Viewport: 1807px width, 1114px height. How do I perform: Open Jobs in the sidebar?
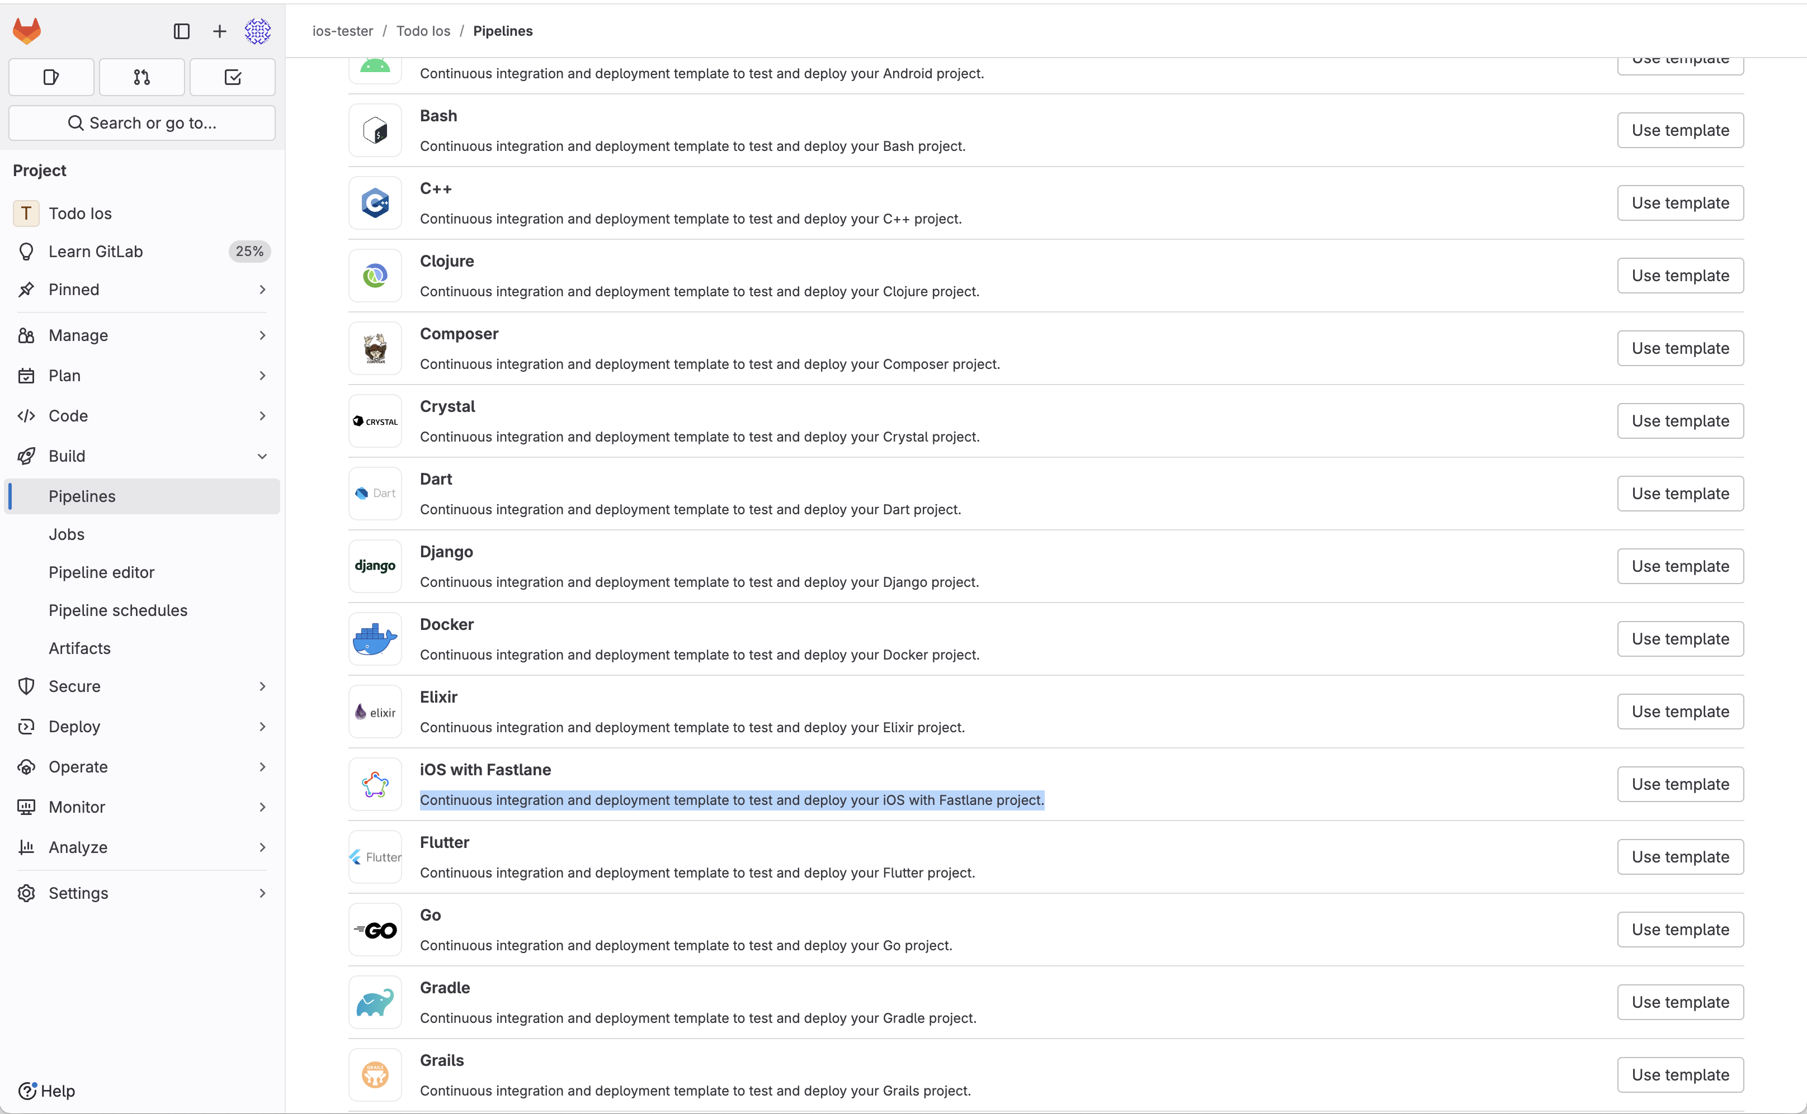tap(143, 535)
